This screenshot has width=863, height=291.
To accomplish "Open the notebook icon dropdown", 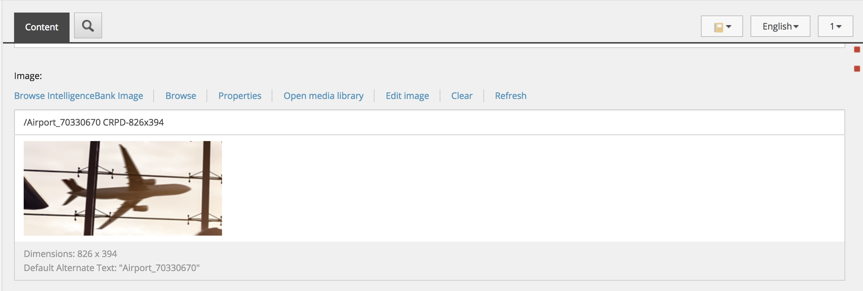I will click(722, 27).
